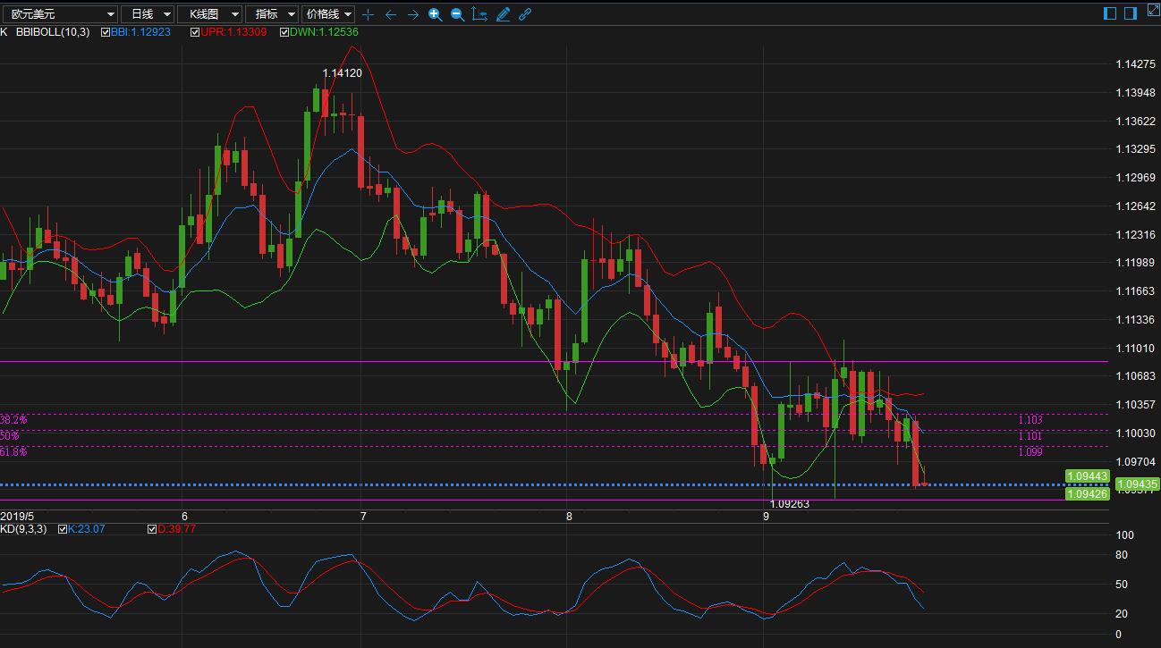Image resolution: width=1161 pixels, height=648 pixels.
Task: Select the pencil drawing tool
Action: (503, 14)
